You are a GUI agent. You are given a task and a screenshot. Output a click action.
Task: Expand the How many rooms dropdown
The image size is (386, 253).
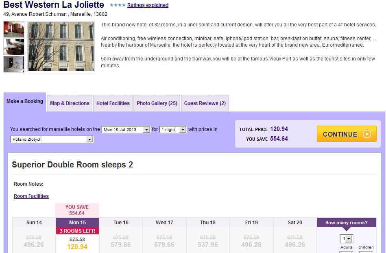point(347,238)
